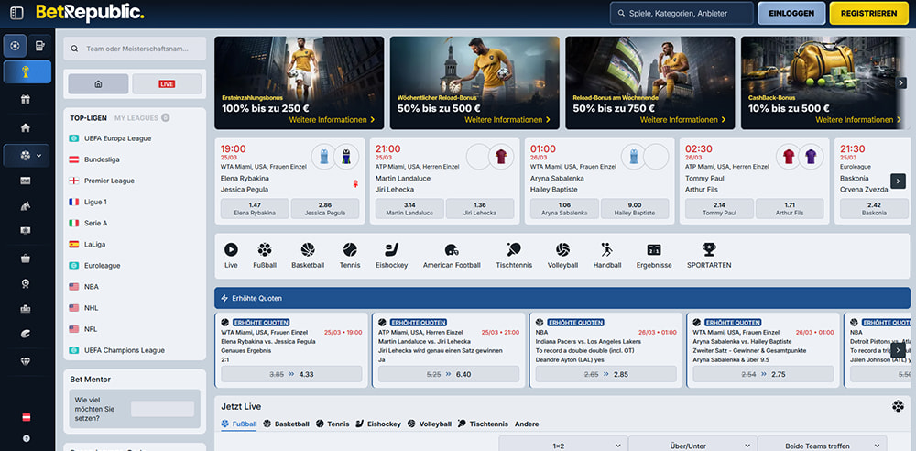Expand the Beide Teams treffen dropdown
The image size is (916, 451).
click(822, 445)
